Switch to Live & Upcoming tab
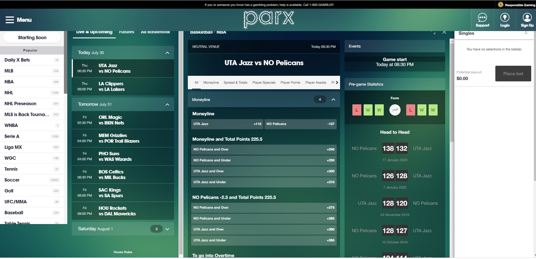Viewport: 536px width, 259px height. 94,32
